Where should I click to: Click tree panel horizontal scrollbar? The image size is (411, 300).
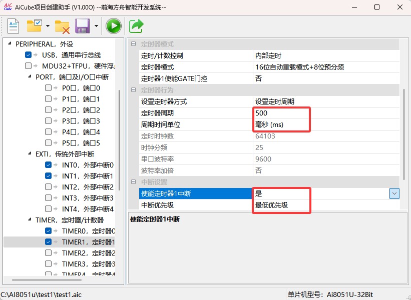click(47, 280)
